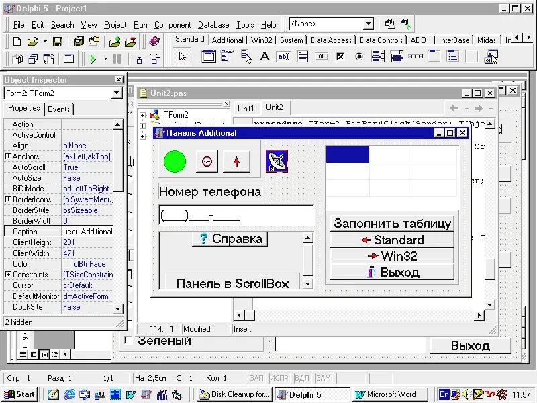This screenshot has height=403, width=537.
Task: Switch to Microsoft Word on the taskbar
Action: click(x=390, y=394)
